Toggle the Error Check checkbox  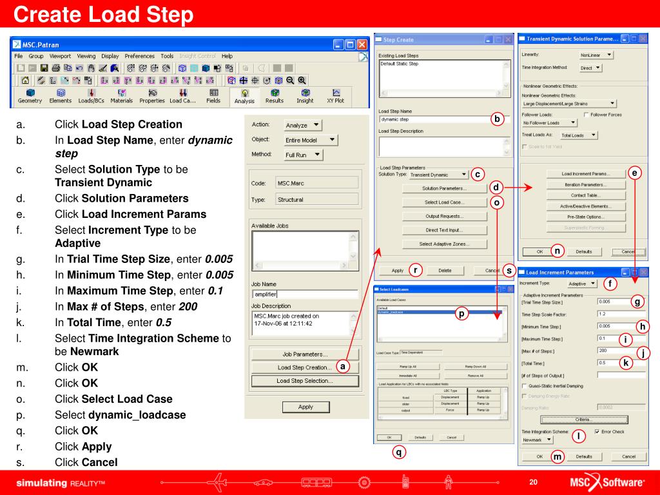click(x=597, y=431)
